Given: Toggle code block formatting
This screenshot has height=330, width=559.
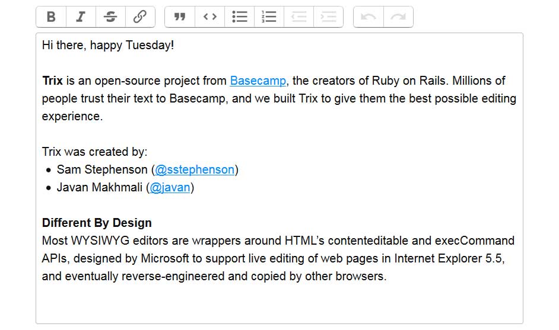Looking at the screenshot, I should click(209, 17).
